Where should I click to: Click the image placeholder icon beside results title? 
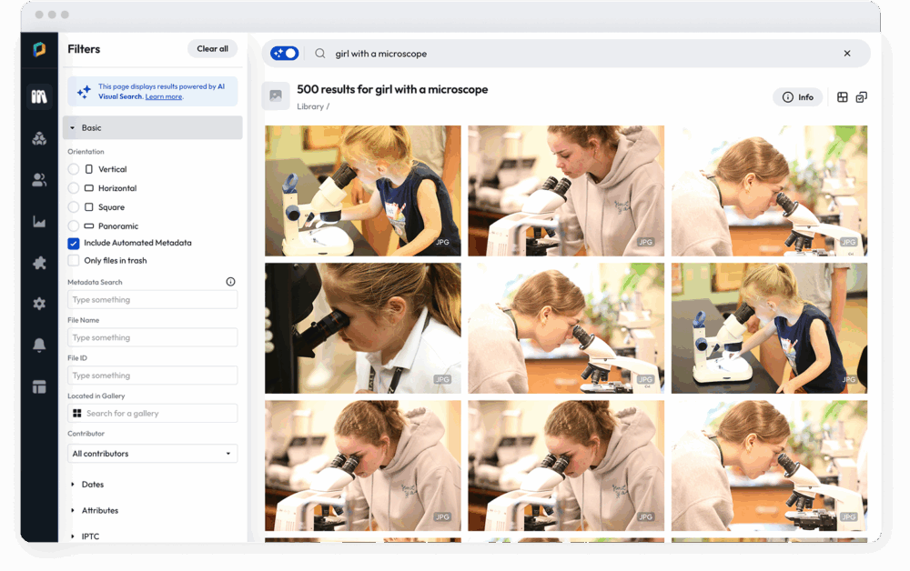click(x=276, y=95)
